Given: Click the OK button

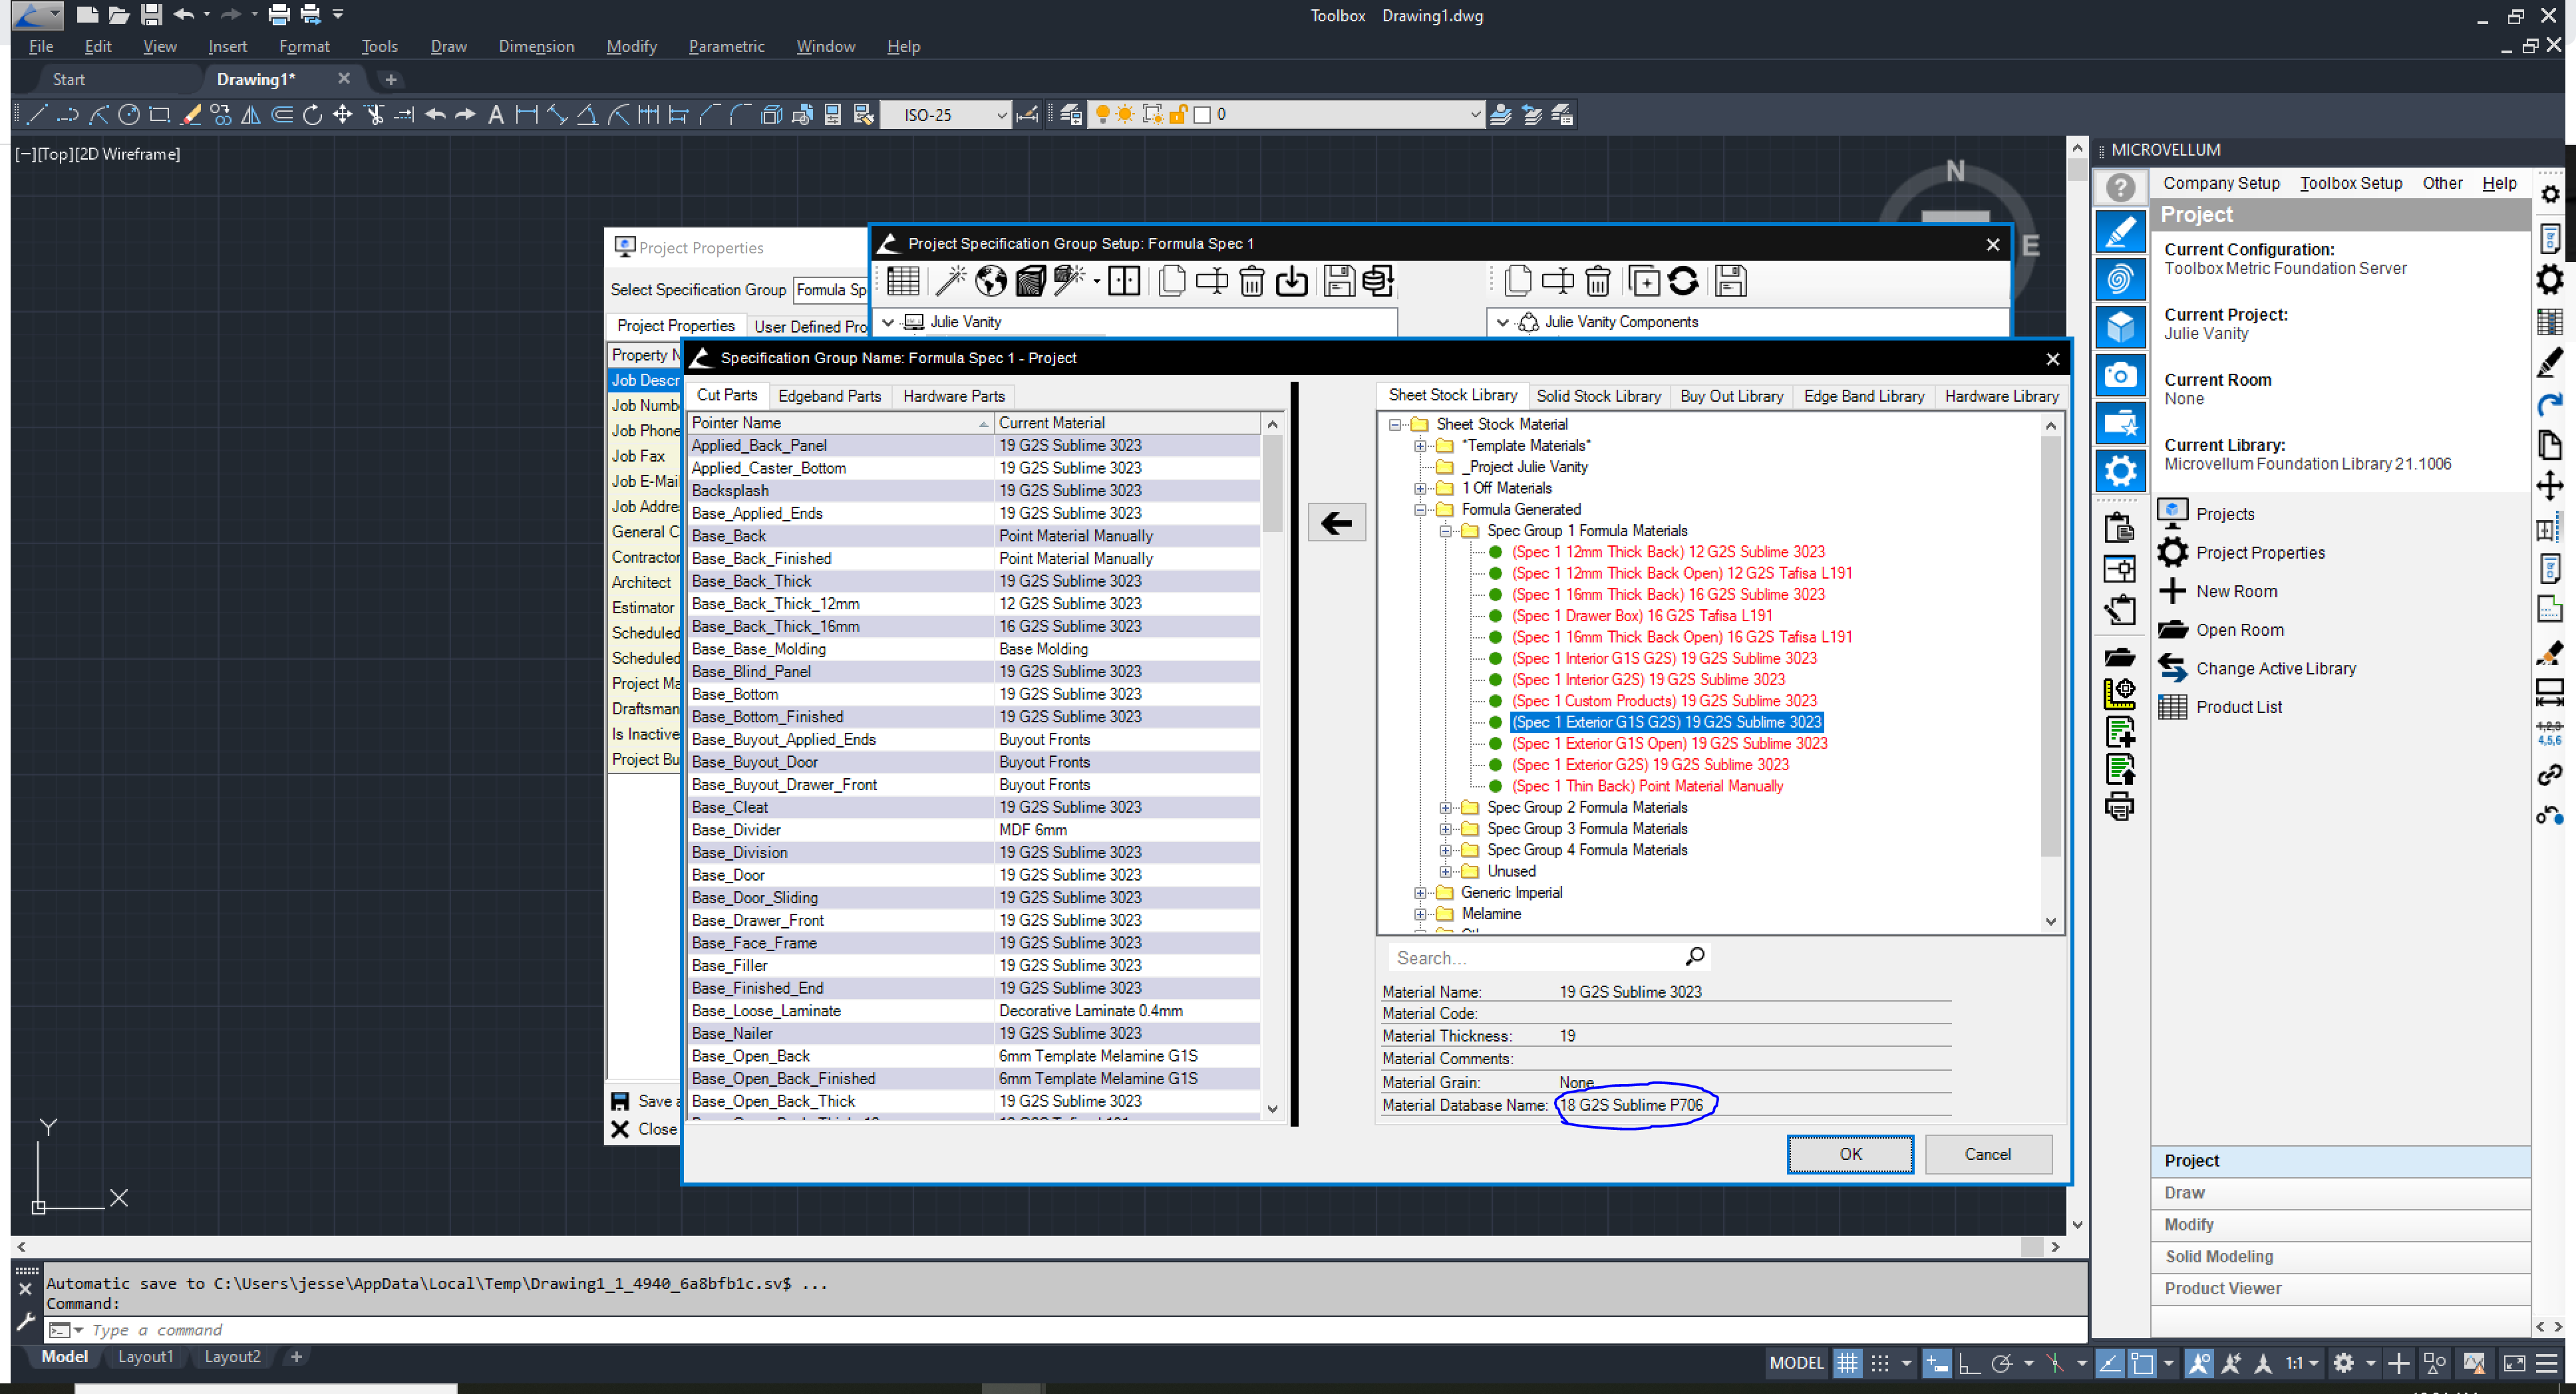Looking at the screenshot, I should tap(1849, 1154).
